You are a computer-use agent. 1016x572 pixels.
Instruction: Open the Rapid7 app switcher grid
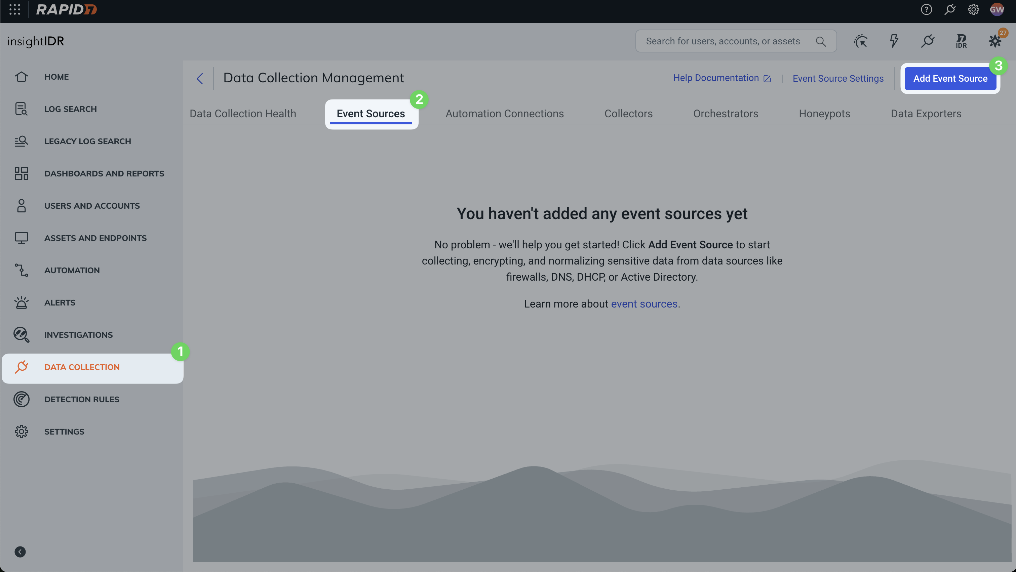[14, 9]
